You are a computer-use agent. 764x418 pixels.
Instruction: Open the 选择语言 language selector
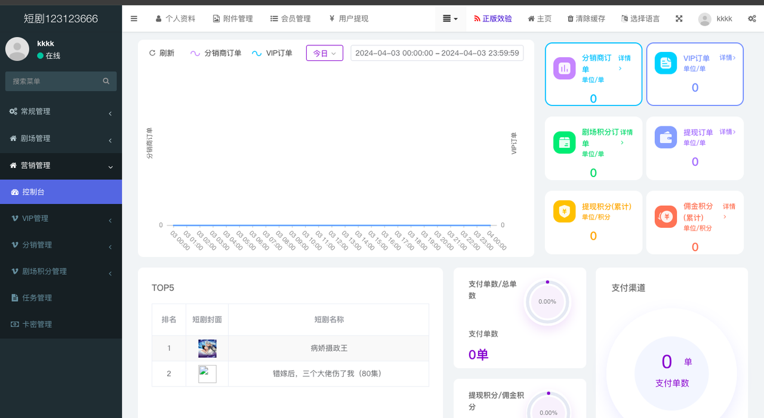(x=640, y=18)
